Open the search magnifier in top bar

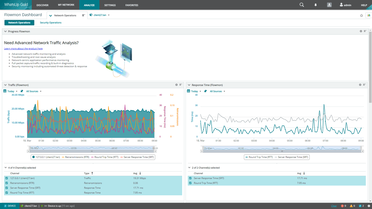[x=301, y=5]
